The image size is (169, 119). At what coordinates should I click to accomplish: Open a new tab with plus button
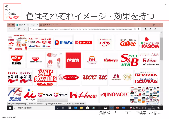click(x=66, y=25)
